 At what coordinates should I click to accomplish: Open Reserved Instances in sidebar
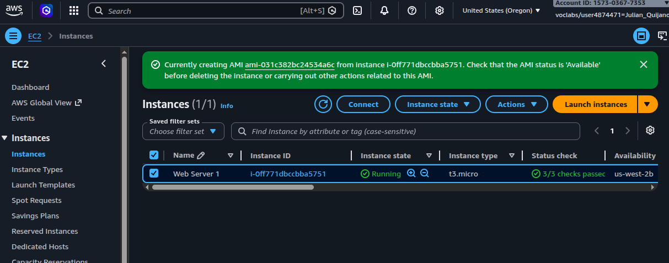[45, 231]
